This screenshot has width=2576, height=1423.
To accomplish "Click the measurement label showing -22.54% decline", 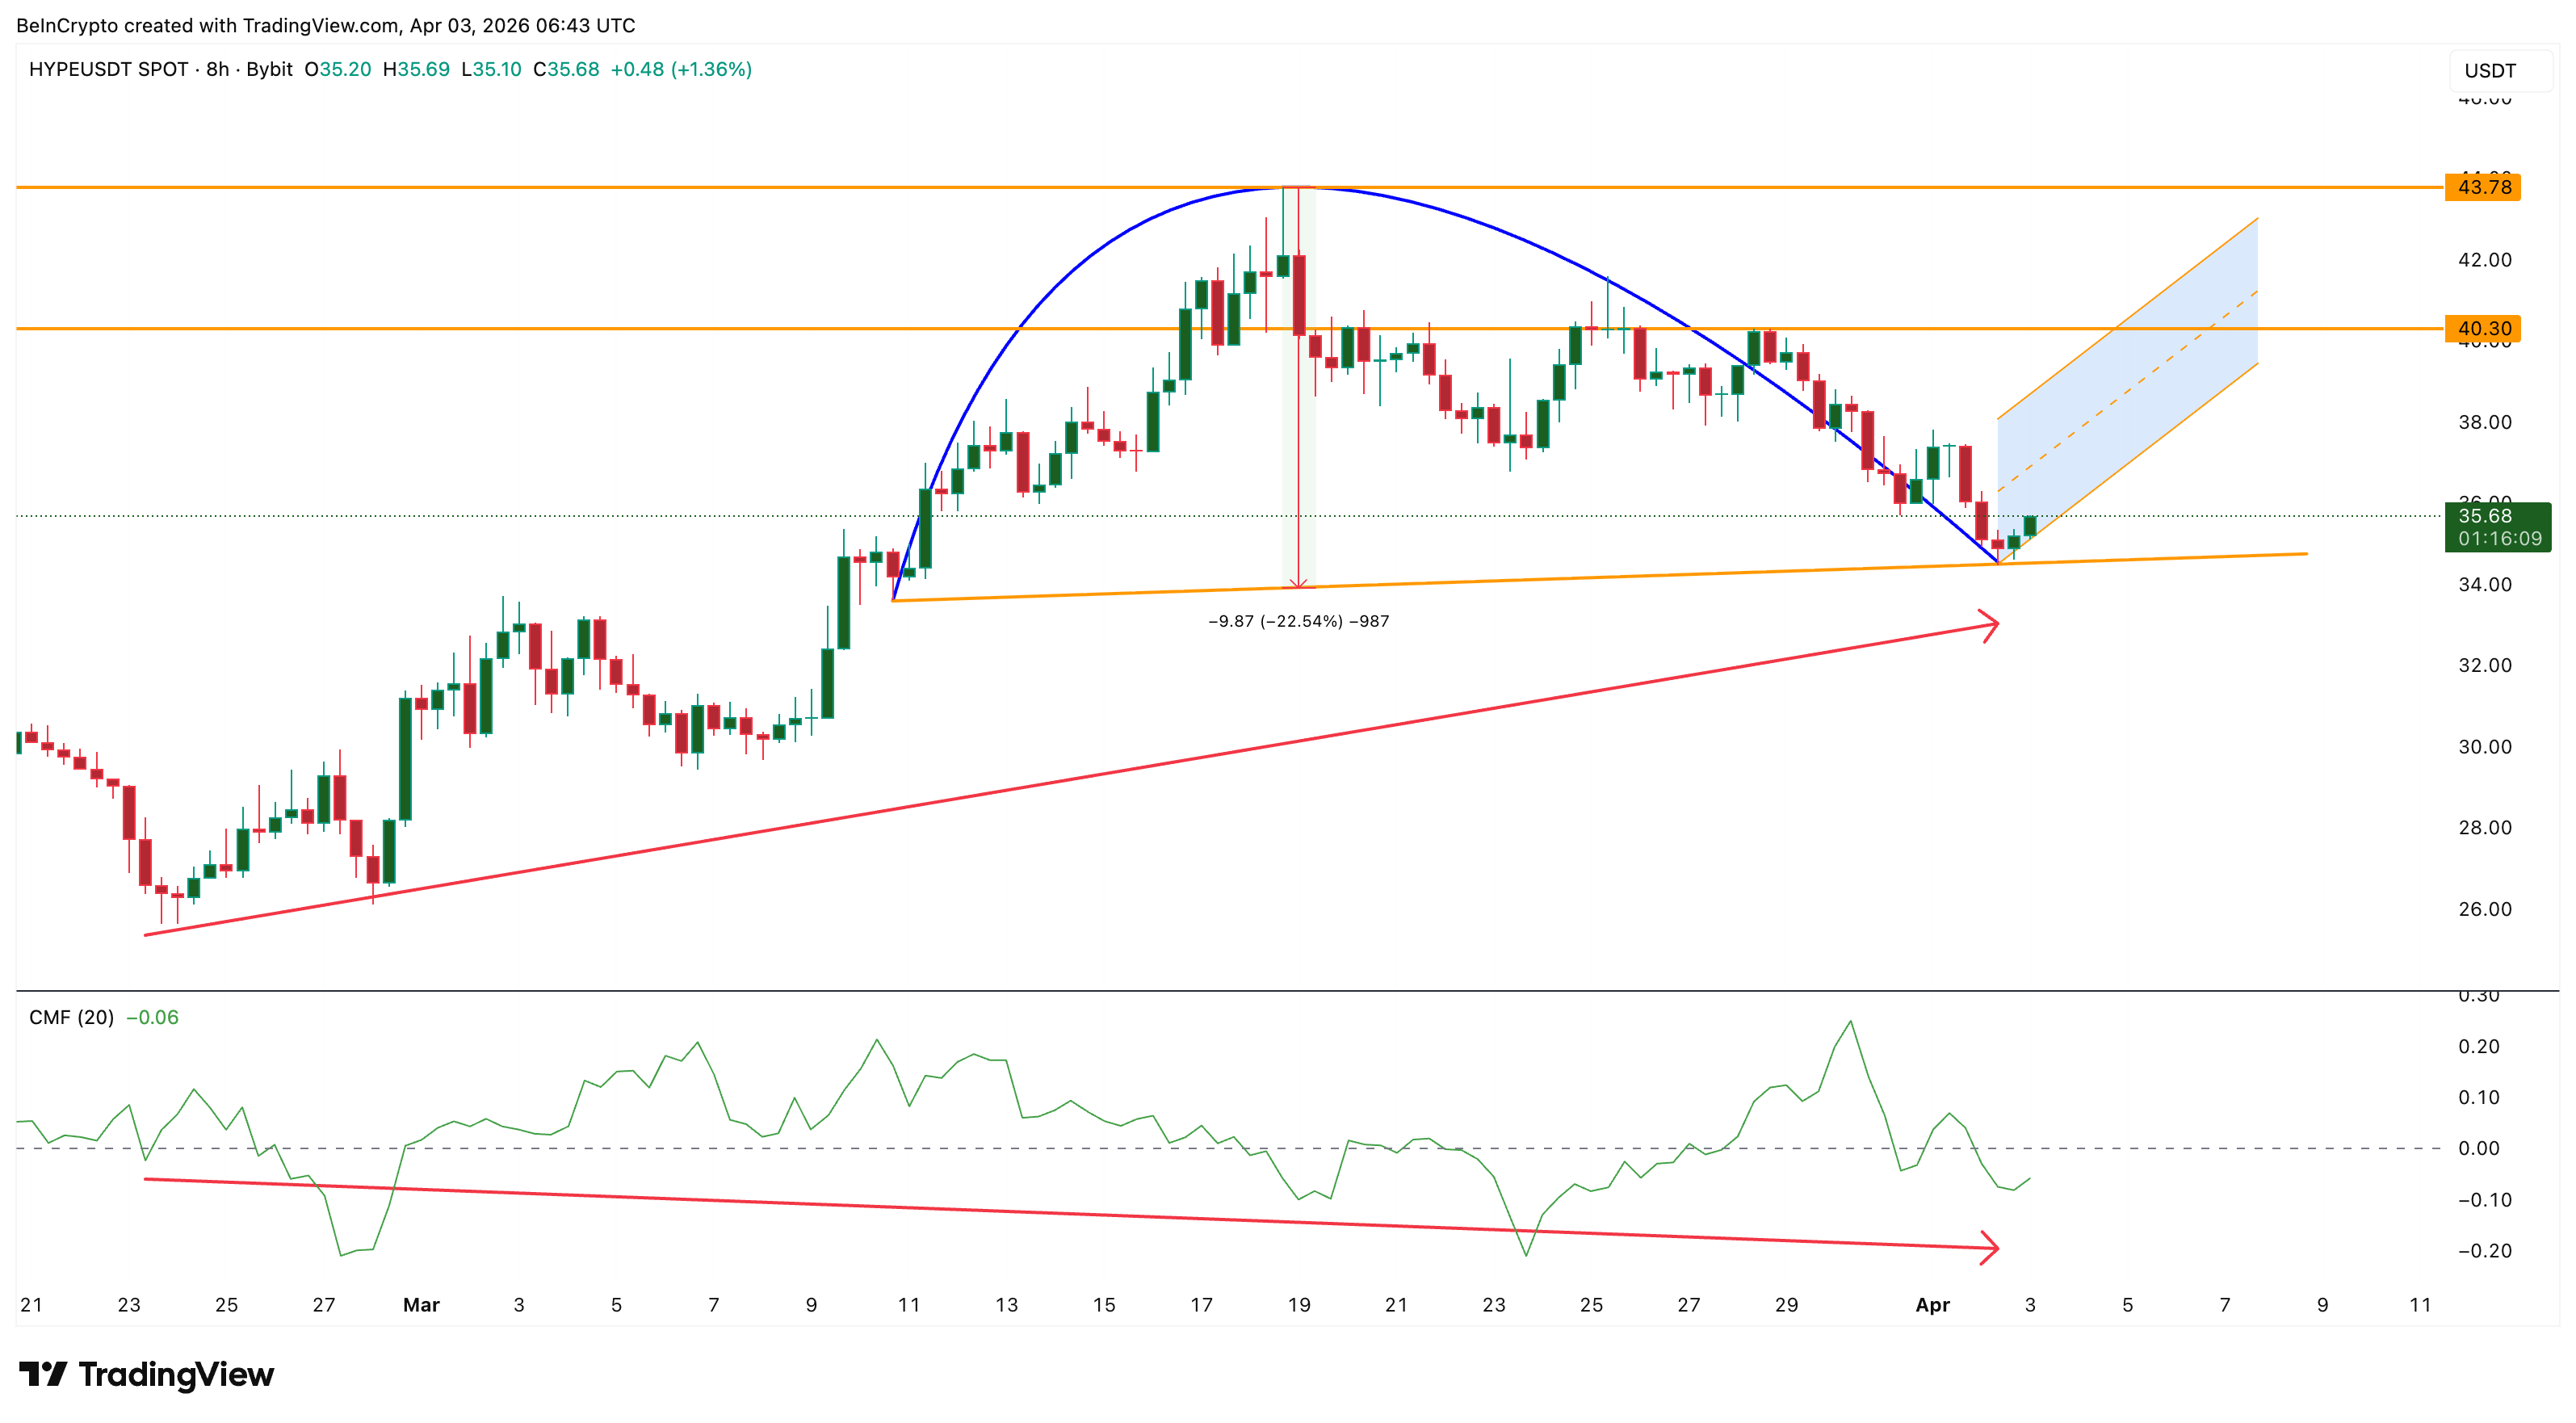I will point(1298,620).
